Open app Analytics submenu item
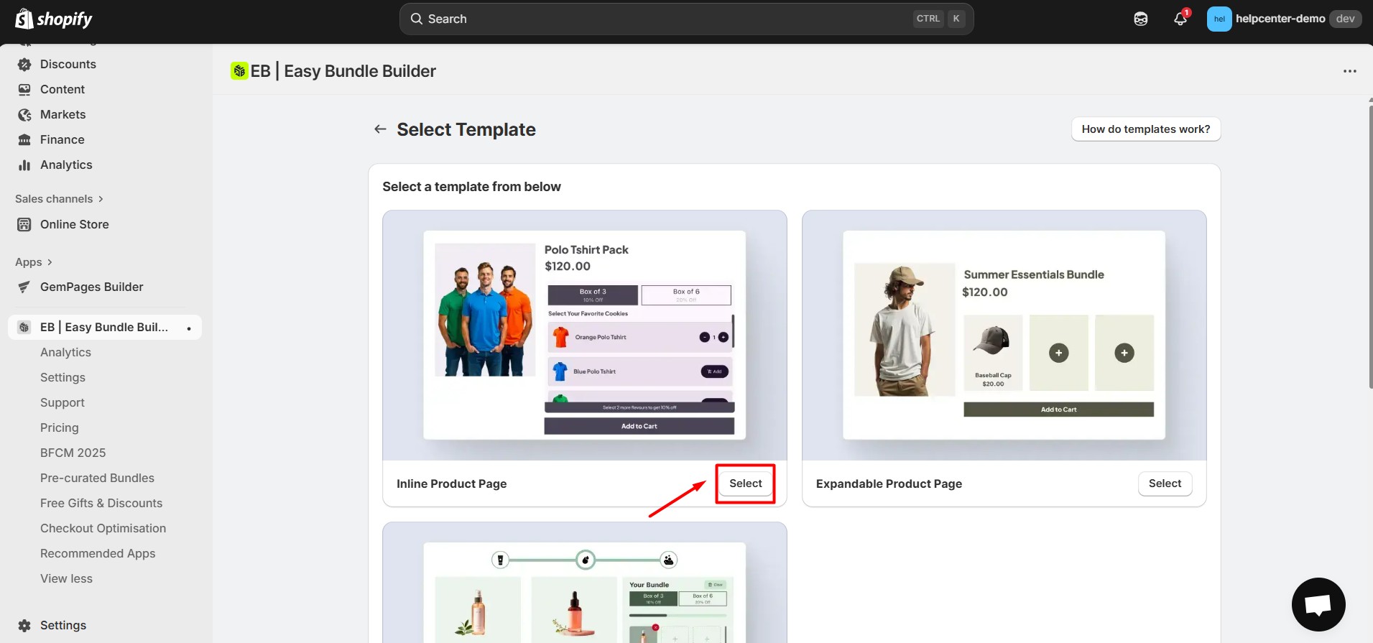This screenshot has height=643, width=1373. (x=65, y=353)
